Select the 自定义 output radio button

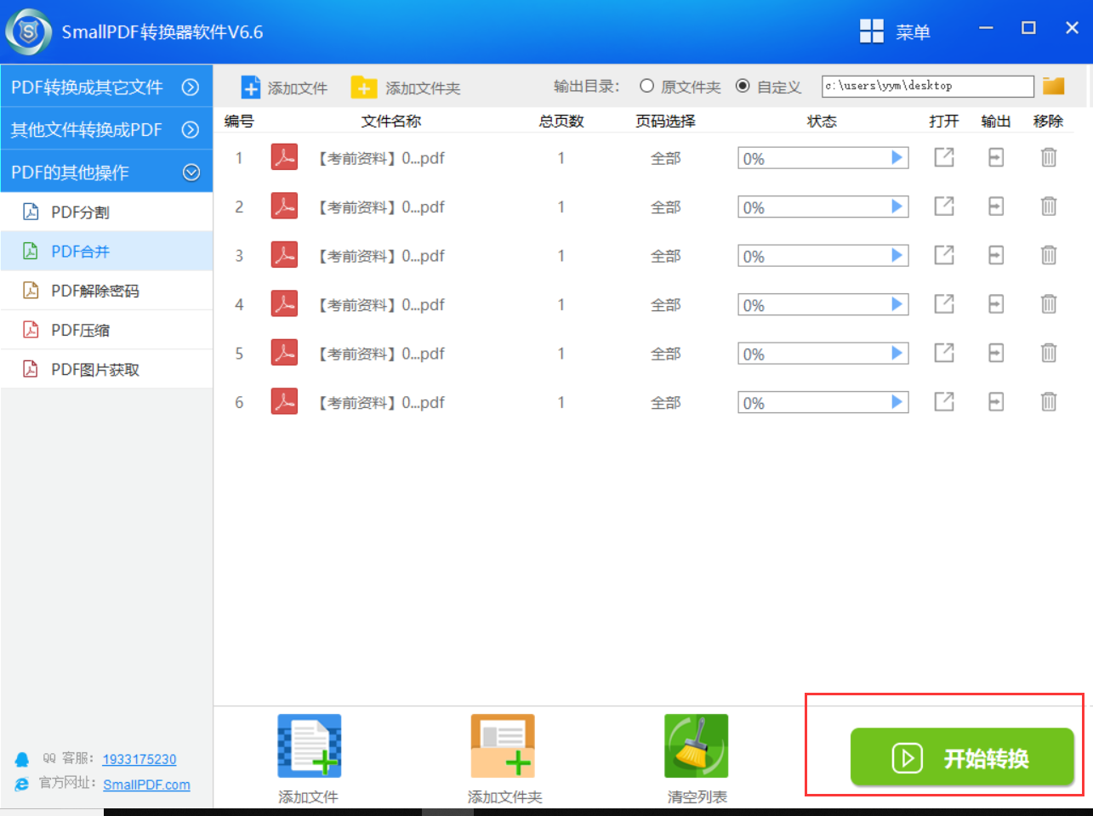[x=743, y=86]
